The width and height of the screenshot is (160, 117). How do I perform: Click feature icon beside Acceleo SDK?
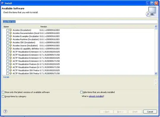click(x=11, y=42)
